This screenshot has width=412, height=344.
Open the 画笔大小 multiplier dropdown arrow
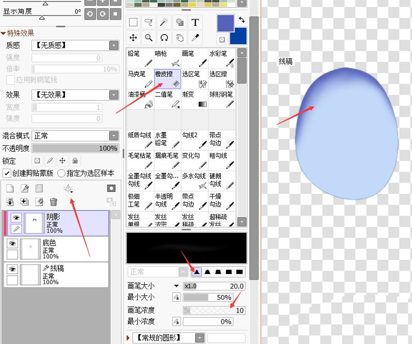click(176, 286)
